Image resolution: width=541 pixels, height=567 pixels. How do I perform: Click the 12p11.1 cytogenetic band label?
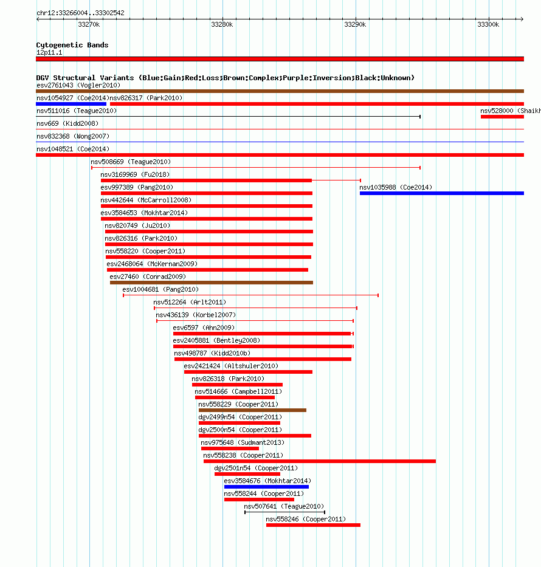[x=49, y=53]
